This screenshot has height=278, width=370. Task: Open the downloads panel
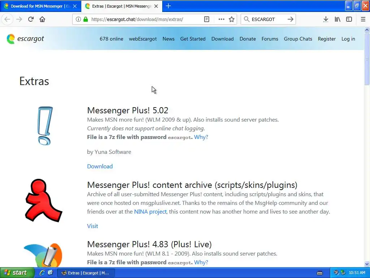pyautogui.click(x=326, y=19)
